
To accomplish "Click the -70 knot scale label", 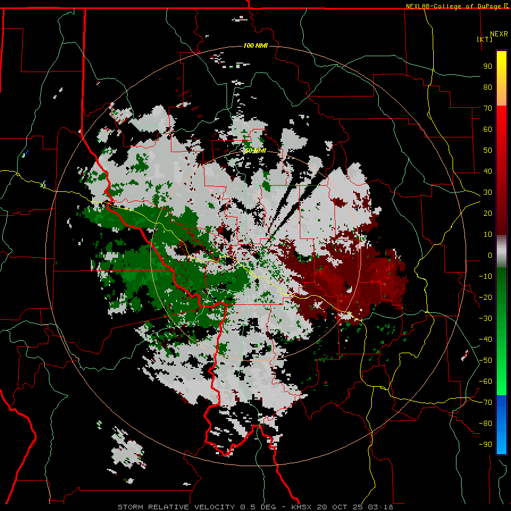I will click(x=485, y=403).
